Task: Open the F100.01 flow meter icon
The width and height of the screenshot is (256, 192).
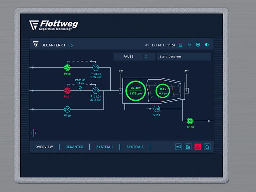Action: pos(95,68)
